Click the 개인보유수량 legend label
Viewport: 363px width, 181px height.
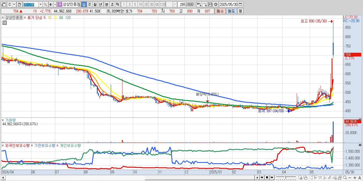70,145
